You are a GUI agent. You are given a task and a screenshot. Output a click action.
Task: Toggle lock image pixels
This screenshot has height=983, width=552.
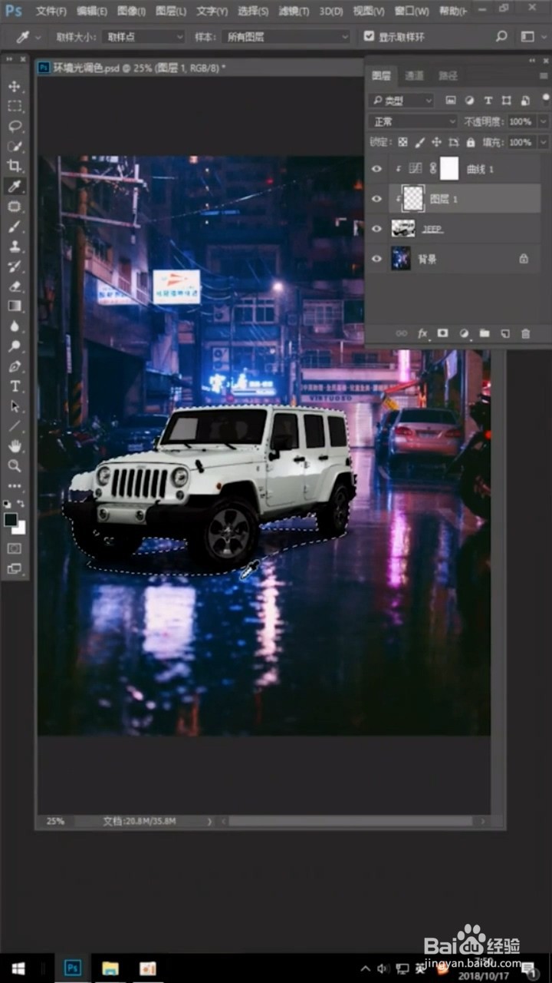click(419, 142)
